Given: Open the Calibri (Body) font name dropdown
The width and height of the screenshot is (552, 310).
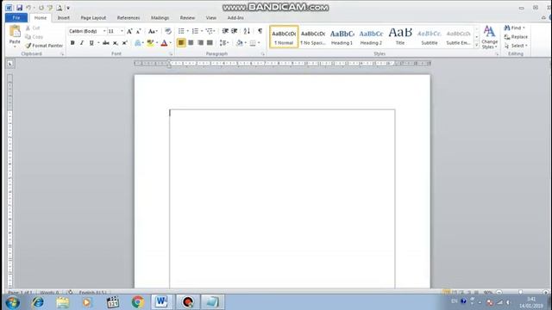Looking at the screenshot, I should click(x=104, y=31).
